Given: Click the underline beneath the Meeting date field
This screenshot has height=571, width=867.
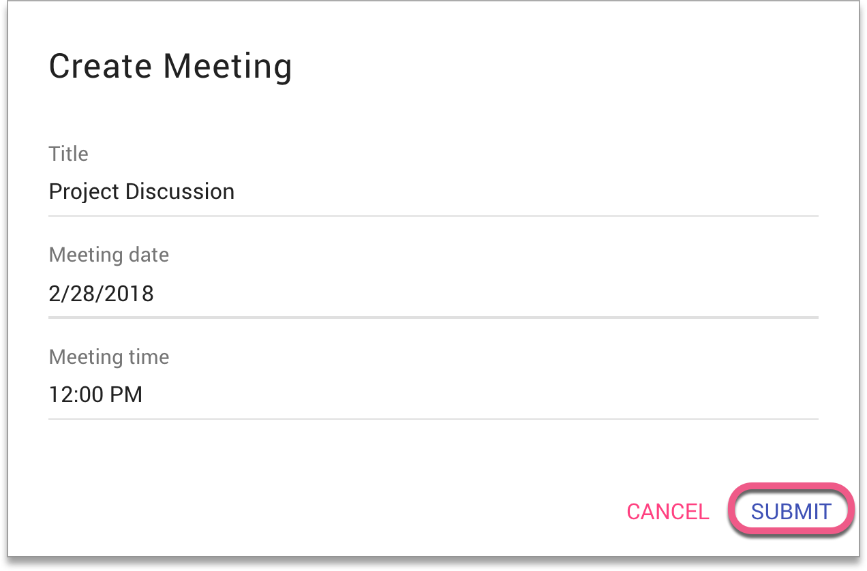Looking at the screenshot, I should click(x=433, y=317).
